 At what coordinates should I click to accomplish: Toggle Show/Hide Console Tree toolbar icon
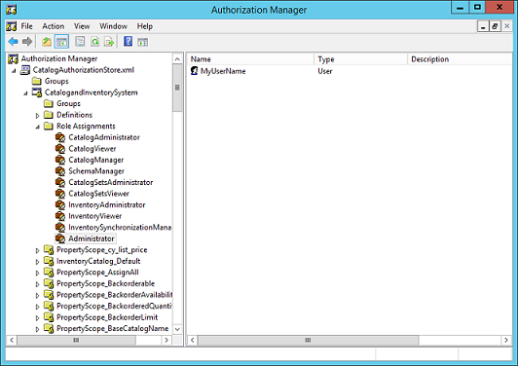click(x=61, y=42)
